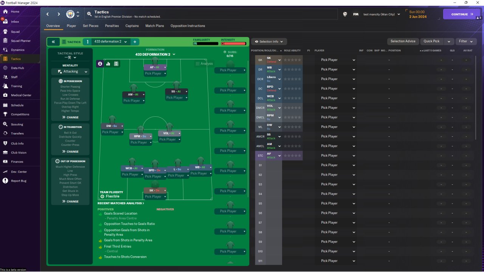
Task: Open test mancity manager dropdown
Action: click(382, 14)
